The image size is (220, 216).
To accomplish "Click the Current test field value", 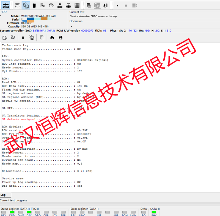I will coord(94,16).
